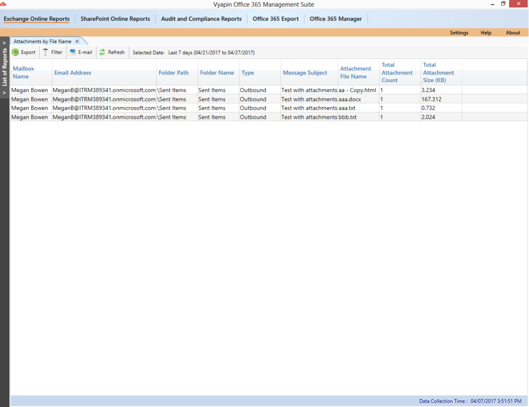Open the Help menu
529x407 pixels.
coord(486,33)
